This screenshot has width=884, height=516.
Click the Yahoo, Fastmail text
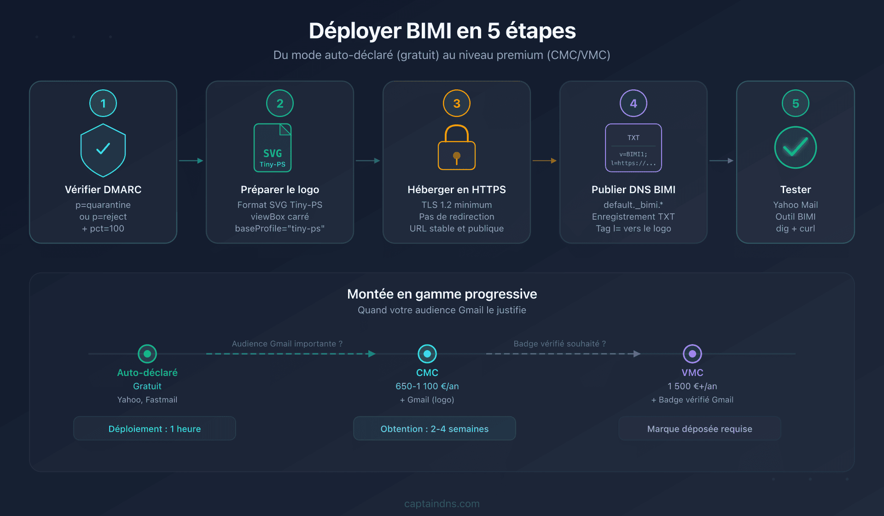tap(147, 399)
